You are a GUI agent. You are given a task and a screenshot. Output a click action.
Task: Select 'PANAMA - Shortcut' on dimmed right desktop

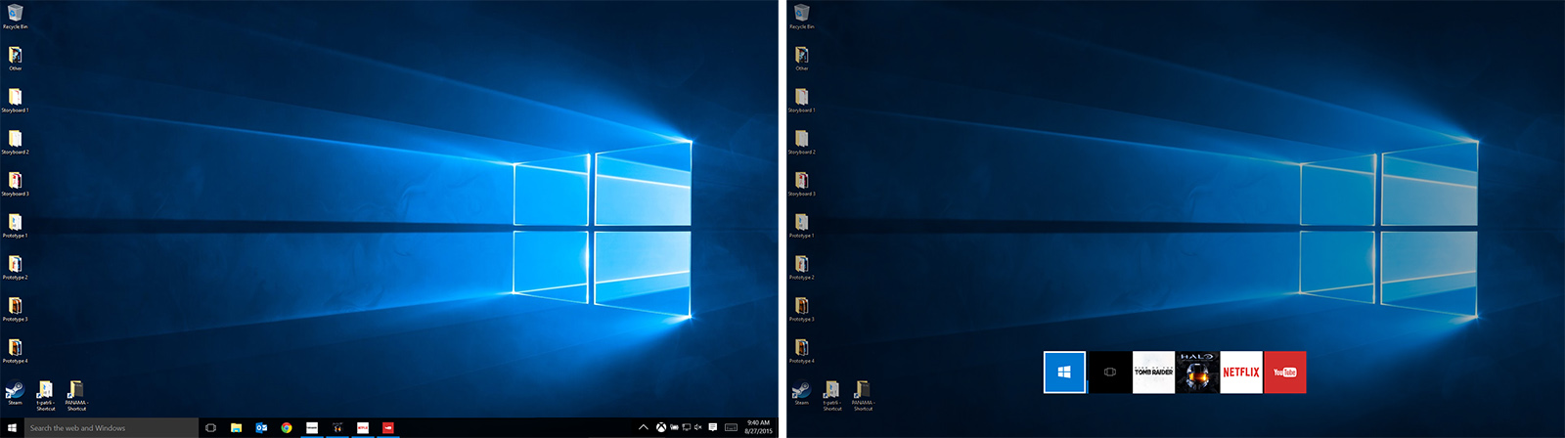(863, 396)
